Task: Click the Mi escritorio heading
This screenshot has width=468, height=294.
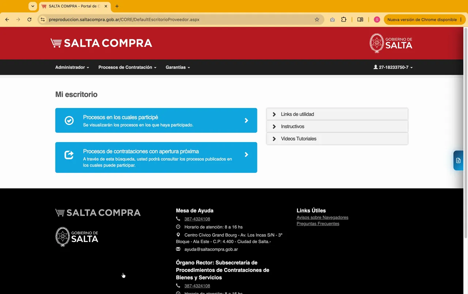Action: (x=76, y=94)
